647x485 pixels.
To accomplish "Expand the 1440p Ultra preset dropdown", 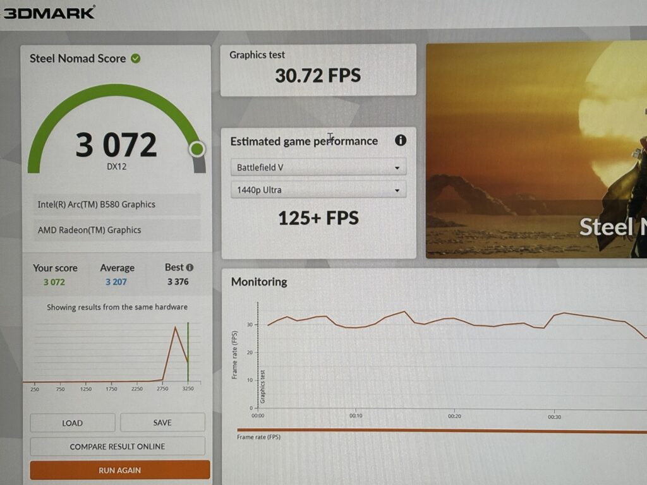I will point(318,190).
